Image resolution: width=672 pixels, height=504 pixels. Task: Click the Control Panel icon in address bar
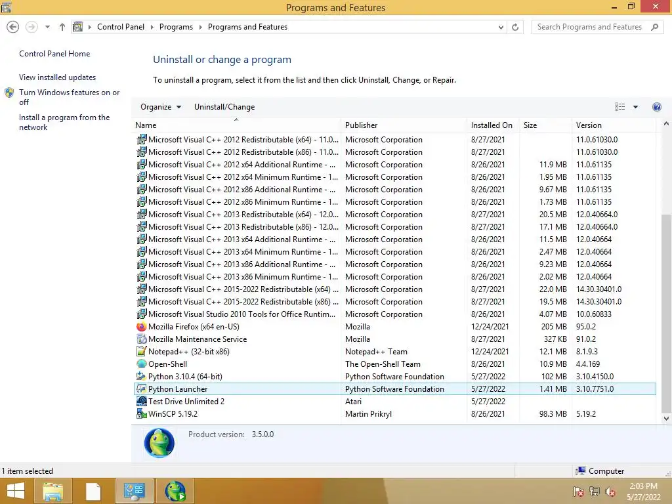pyautogui.click(x=78, y=26)
